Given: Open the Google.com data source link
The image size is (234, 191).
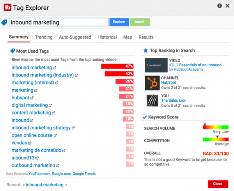Looking at the screenshot, I should [62, 174].
